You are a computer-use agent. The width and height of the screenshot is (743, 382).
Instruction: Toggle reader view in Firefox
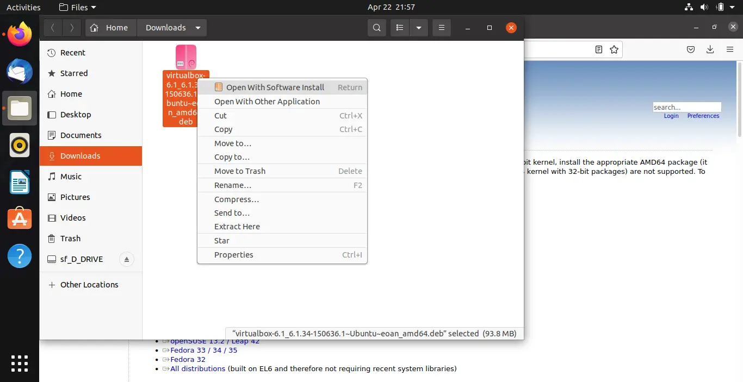[x=599, y=49]
